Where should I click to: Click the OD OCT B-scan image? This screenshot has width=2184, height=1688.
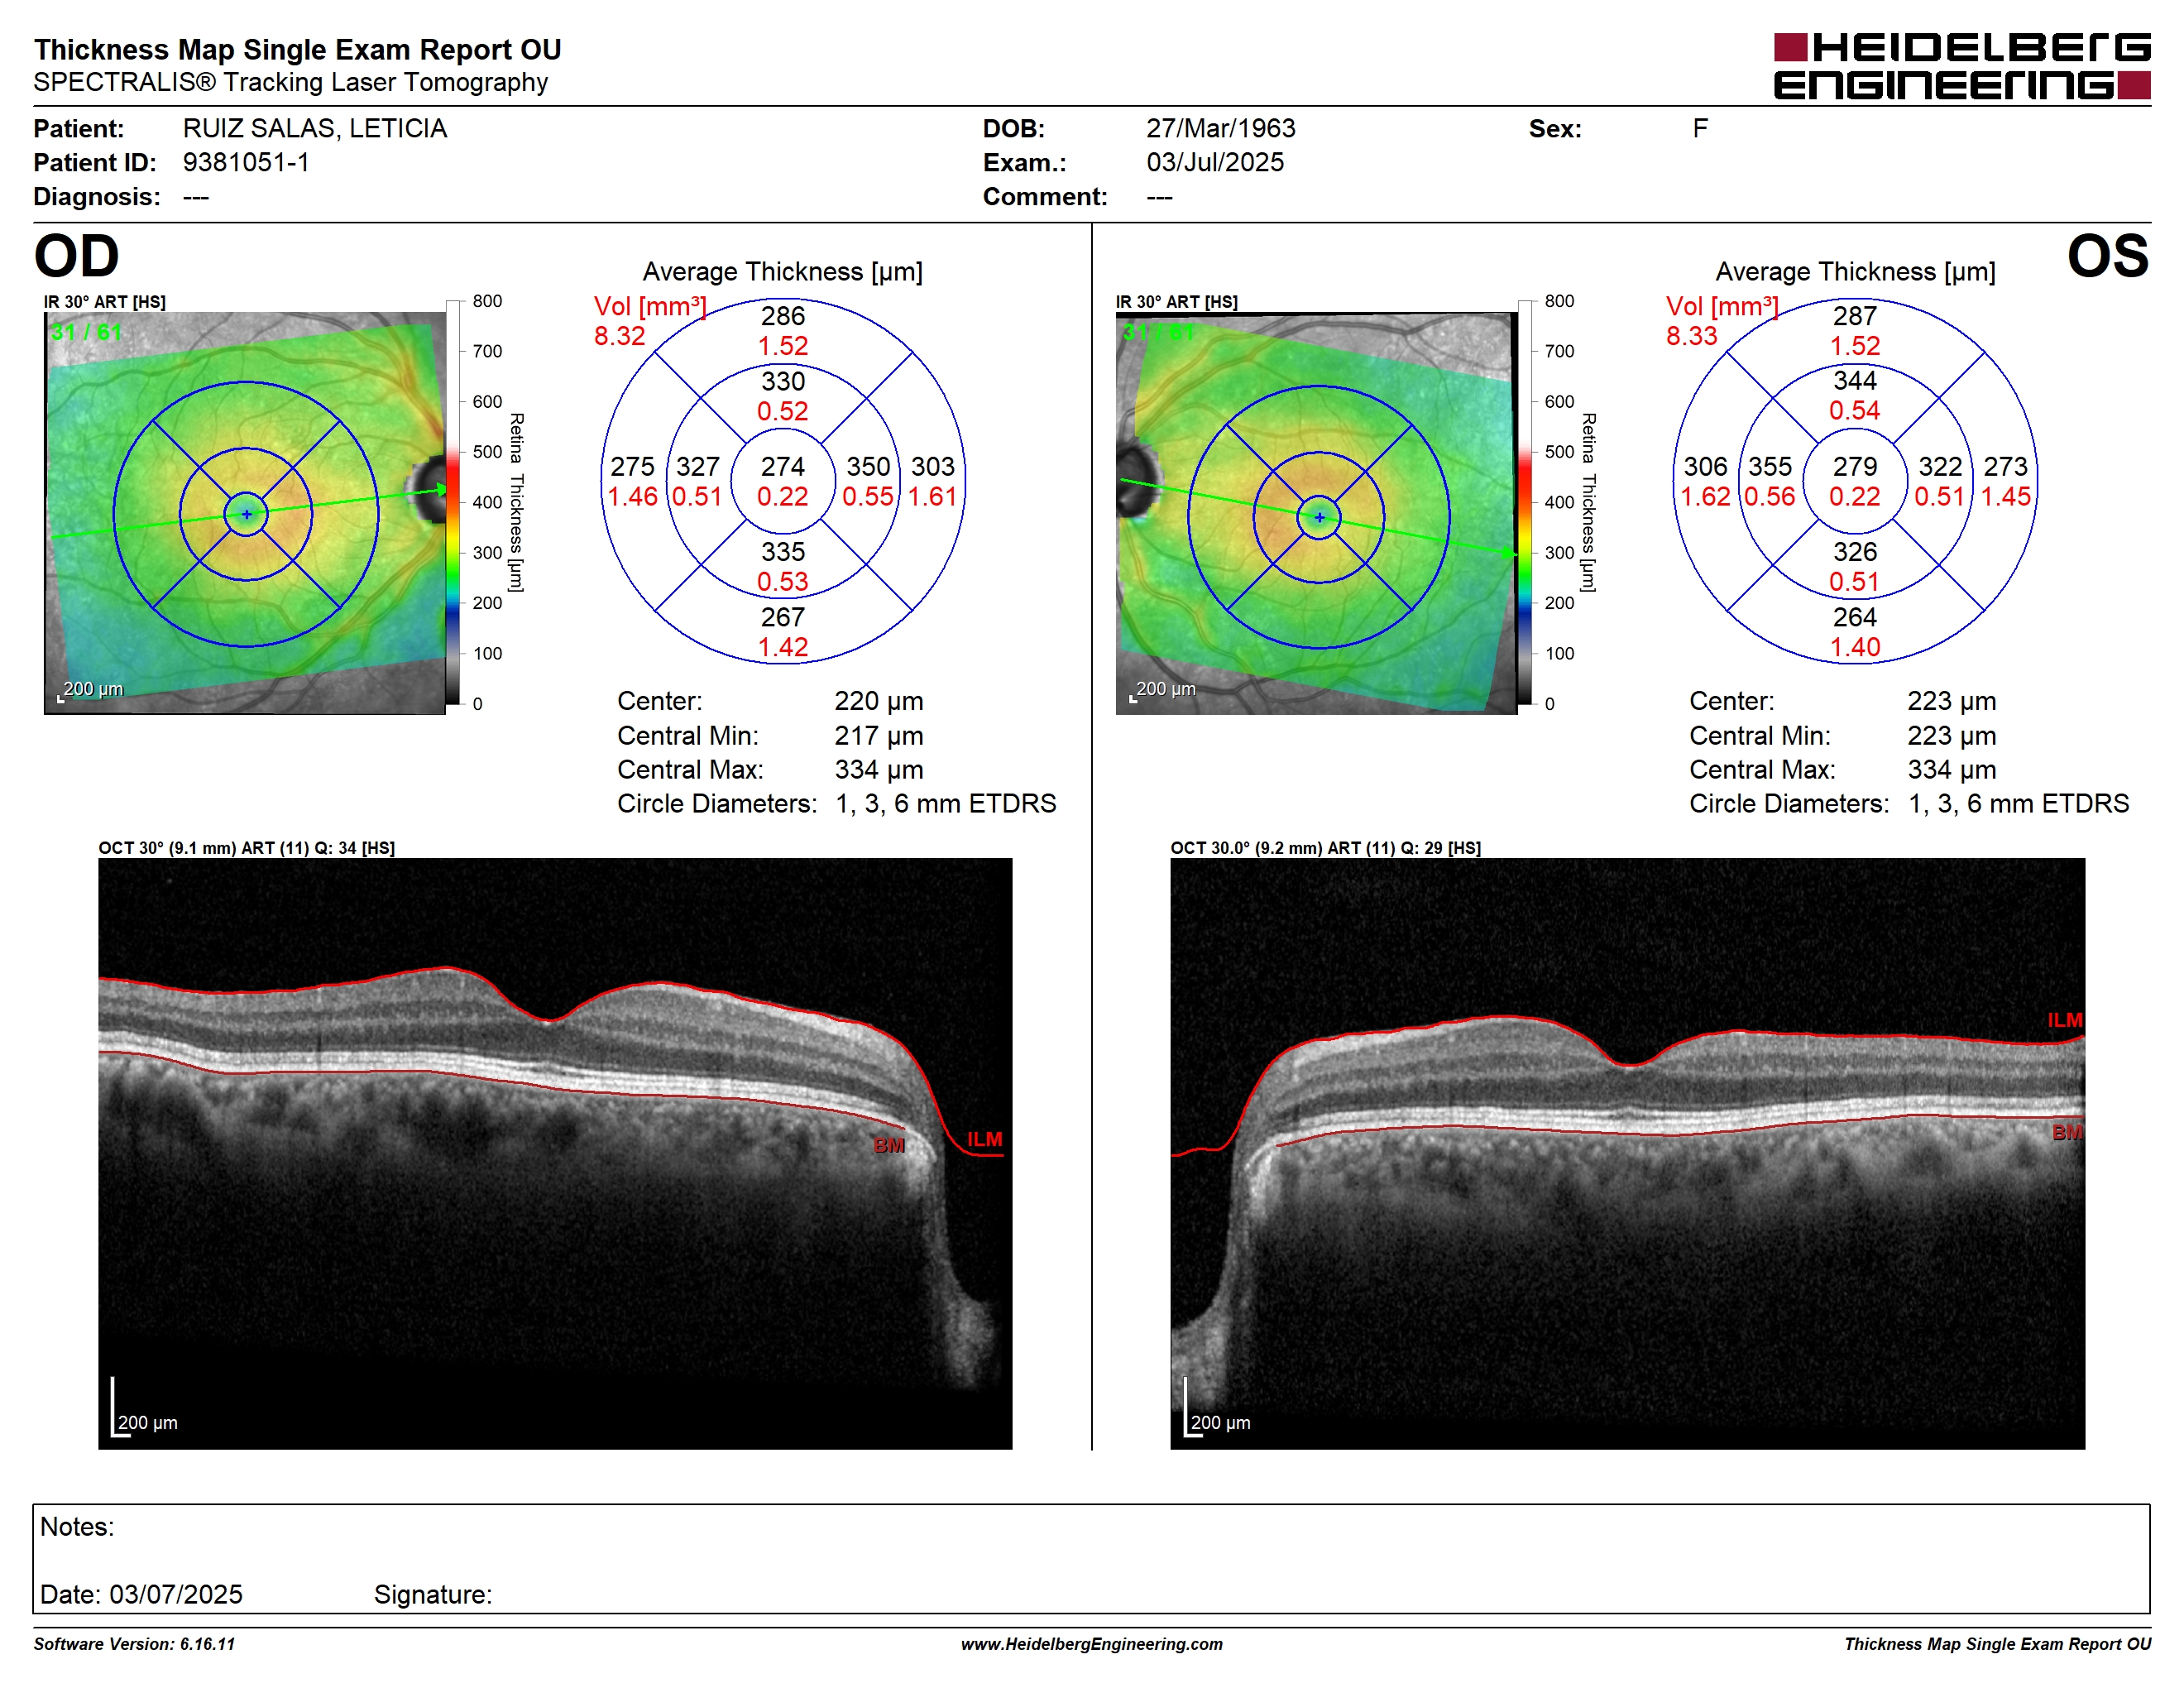point(555,1153)
